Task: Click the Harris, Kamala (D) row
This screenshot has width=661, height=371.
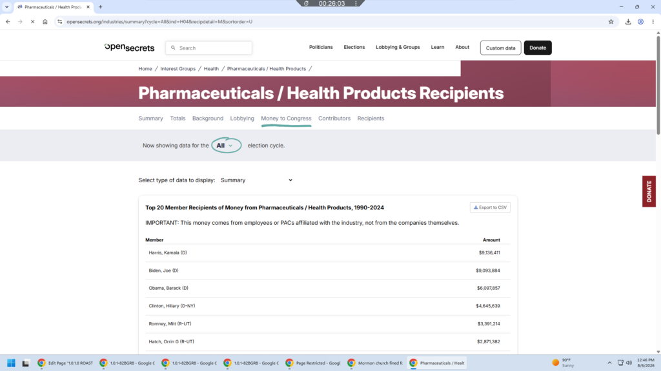Action: tap(327, 252)
